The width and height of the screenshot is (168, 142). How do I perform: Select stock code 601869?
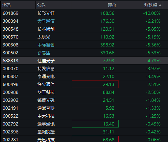(x=11, y=13)
